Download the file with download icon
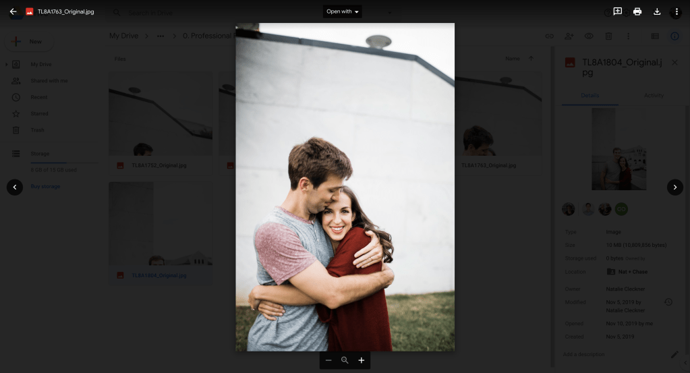The image size is (690, 373). pos(657,11)
